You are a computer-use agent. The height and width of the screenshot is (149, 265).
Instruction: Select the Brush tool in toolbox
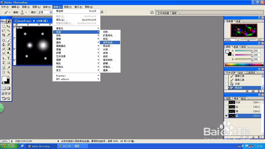[8, 40]
